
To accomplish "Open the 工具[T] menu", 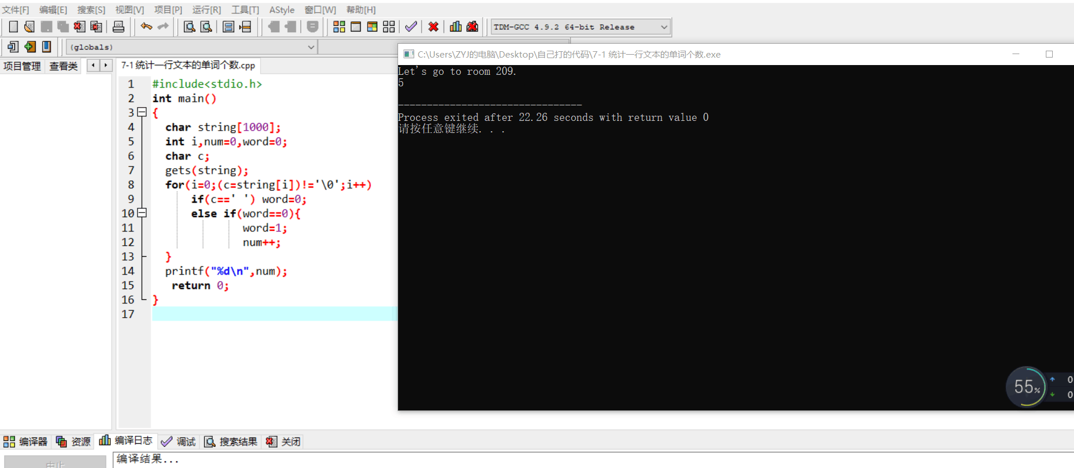I will (245, 10).
